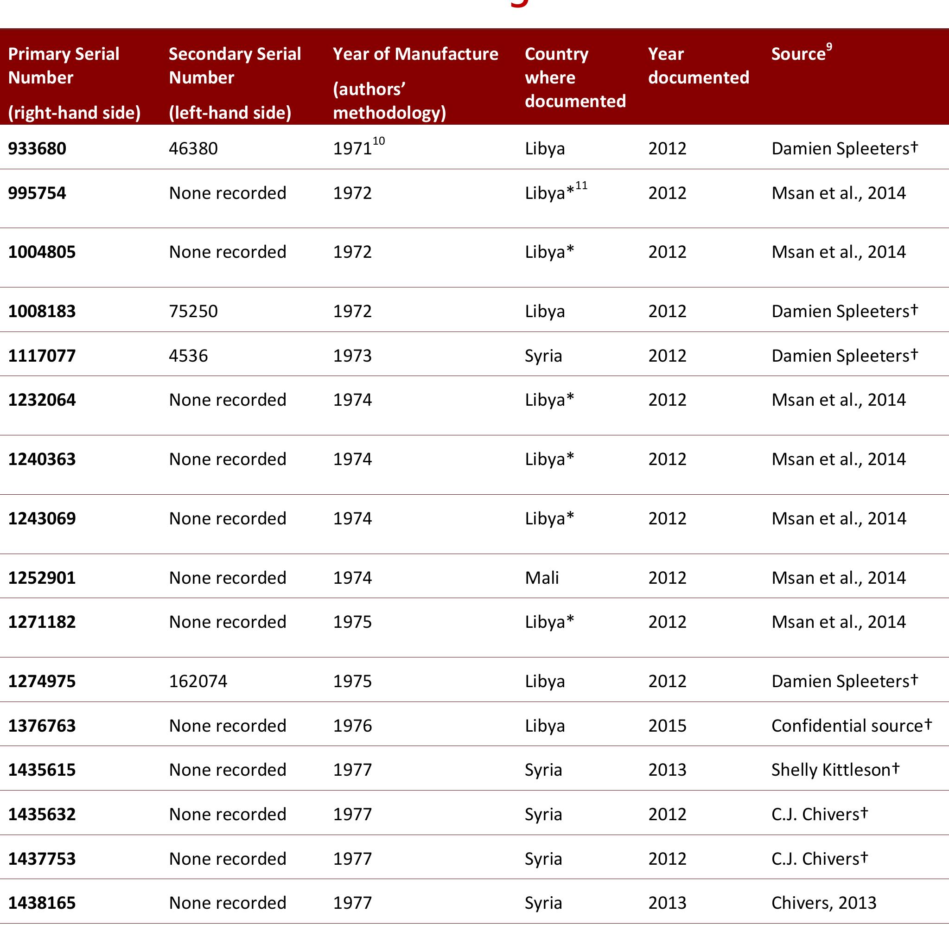Screen dimensions: 949x925
Task: Select serial number 933680
Action: point(37,149)
